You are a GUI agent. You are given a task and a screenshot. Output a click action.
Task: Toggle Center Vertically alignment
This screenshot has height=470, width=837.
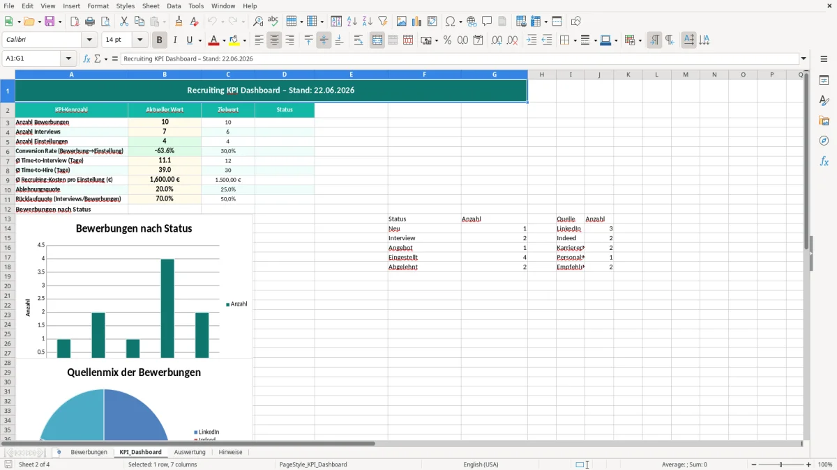point(324,40)
